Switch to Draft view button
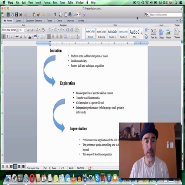The image size is (185, 185). (3, 166)
